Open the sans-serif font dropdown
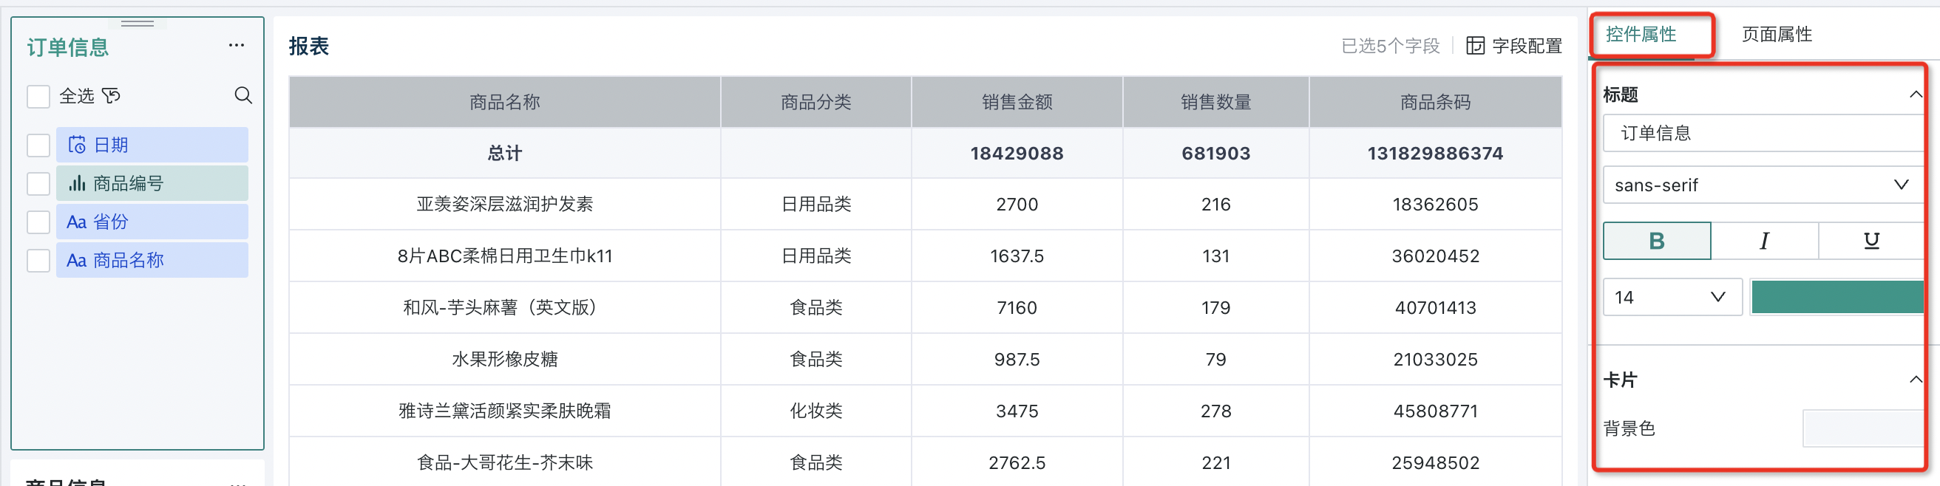1940x486 pixels. (x=1761, y=185)
